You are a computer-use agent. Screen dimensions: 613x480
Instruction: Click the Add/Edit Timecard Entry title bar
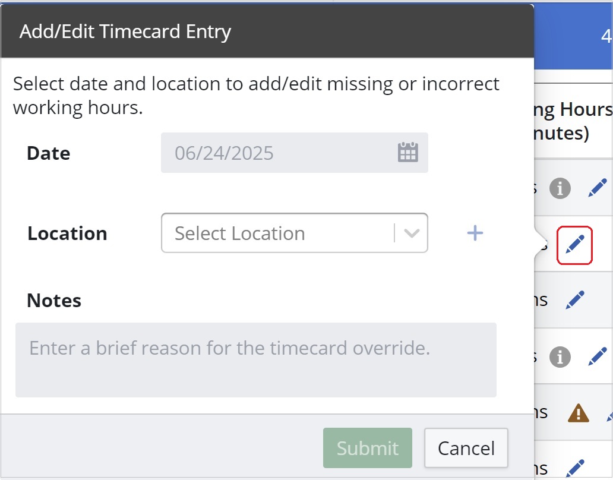click(x=267, y=31)
